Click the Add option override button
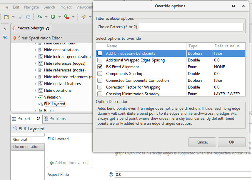Viewport: 252px width, 180px height. (x=69, y=163)
